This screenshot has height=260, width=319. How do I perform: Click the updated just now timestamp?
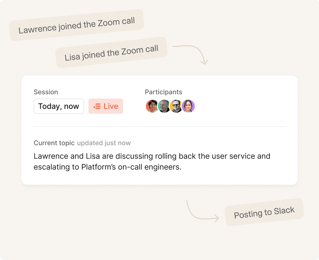point(104,143)
